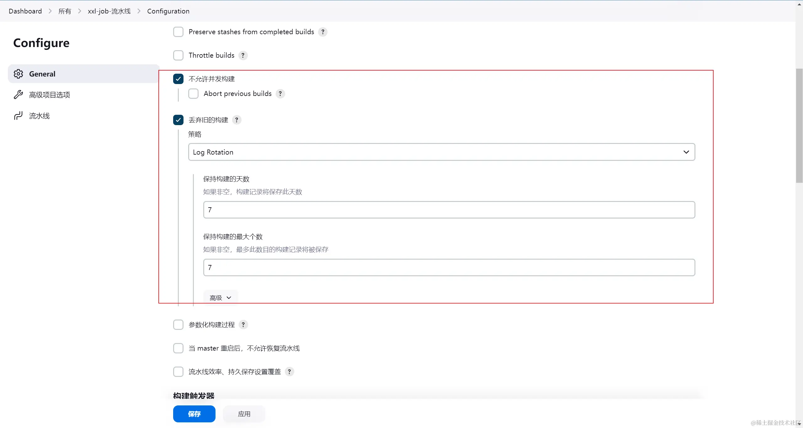This screenshot has width=803, height=428.
Task: Click the blue 保存 save button
Action: pos(194,414)
